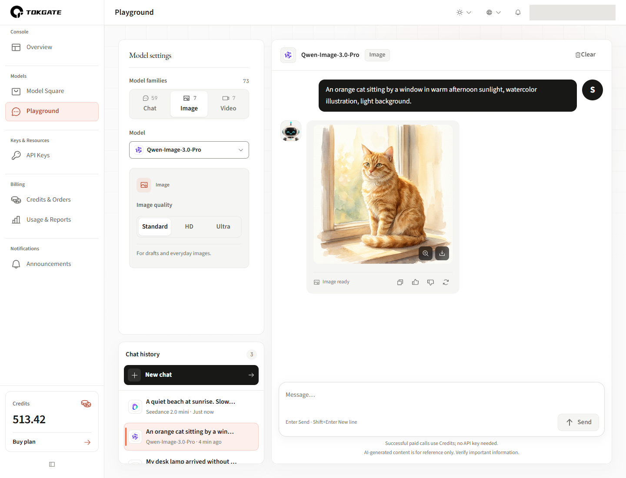626x478 pixels.
Task: Click the image type icon in settings card
Action: coord(144,185)
